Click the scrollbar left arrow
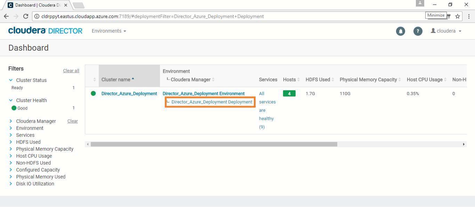475x207 pixels. coord(88,144)
